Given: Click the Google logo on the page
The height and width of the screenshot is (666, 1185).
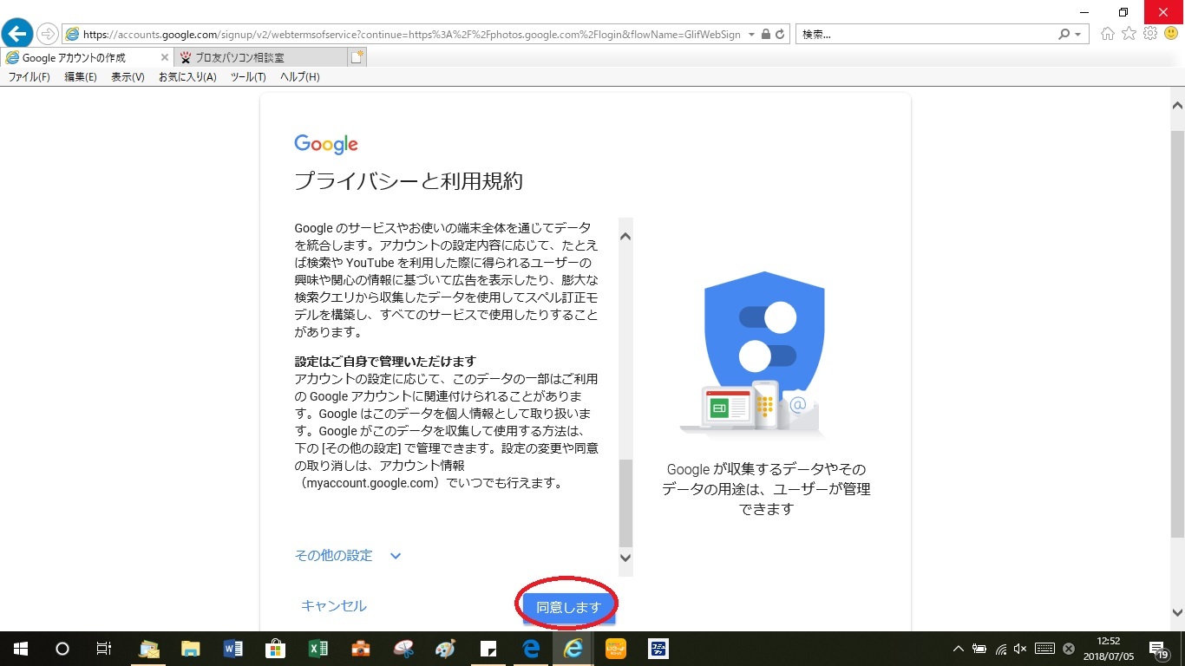Looking at the screenshot, I should tap(326, 144).
